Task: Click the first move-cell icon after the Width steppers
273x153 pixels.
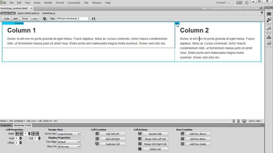Action: click(33, 133)
